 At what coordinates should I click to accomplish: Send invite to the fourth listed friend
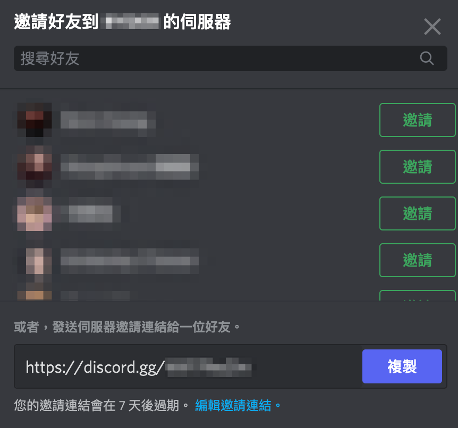coord(418,260)
